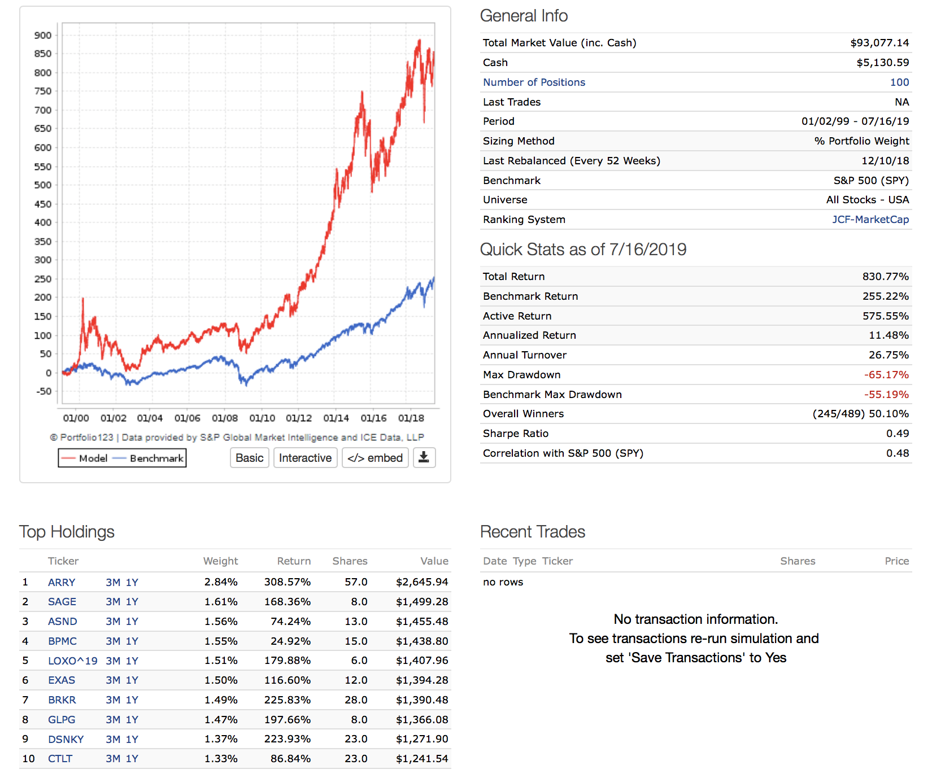Open the JCF-MarketCap ranking system link

point(870,220)
